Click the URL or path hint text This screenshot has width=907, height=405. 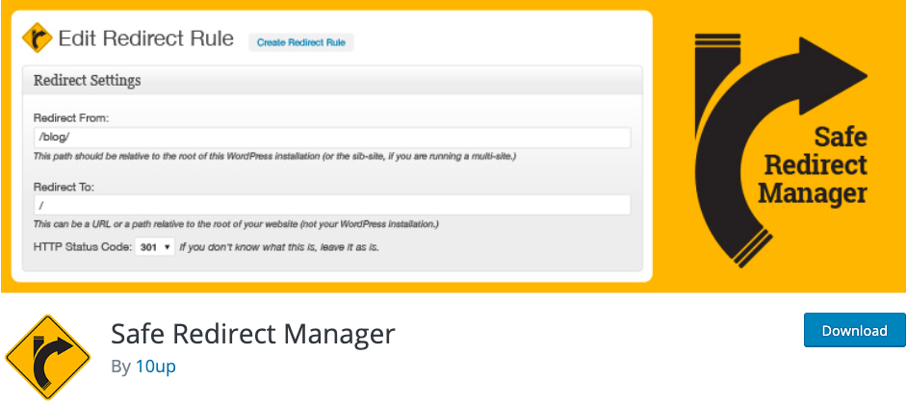(x=236, y=223)
